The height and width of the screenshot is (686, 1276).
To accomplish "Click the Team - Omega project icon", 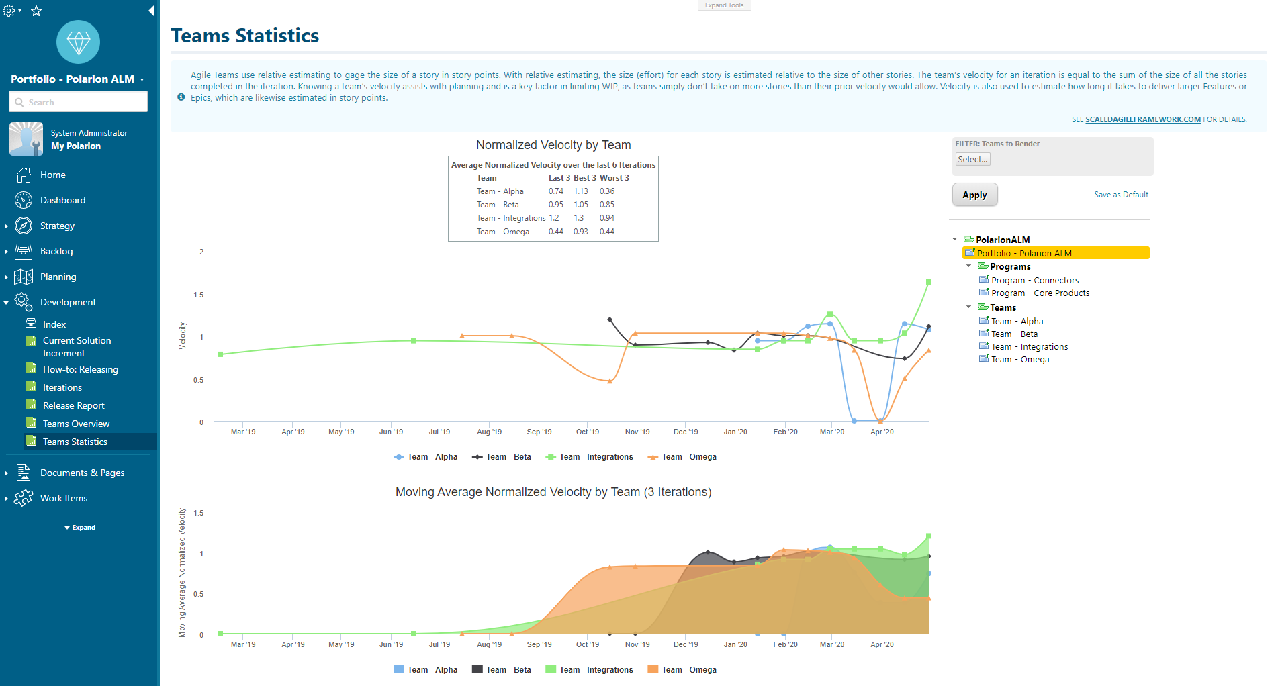I will (985, 359).
